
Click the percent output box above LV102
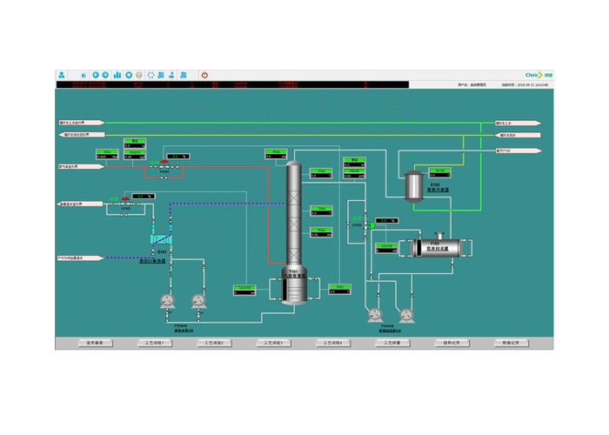(144, 197)
